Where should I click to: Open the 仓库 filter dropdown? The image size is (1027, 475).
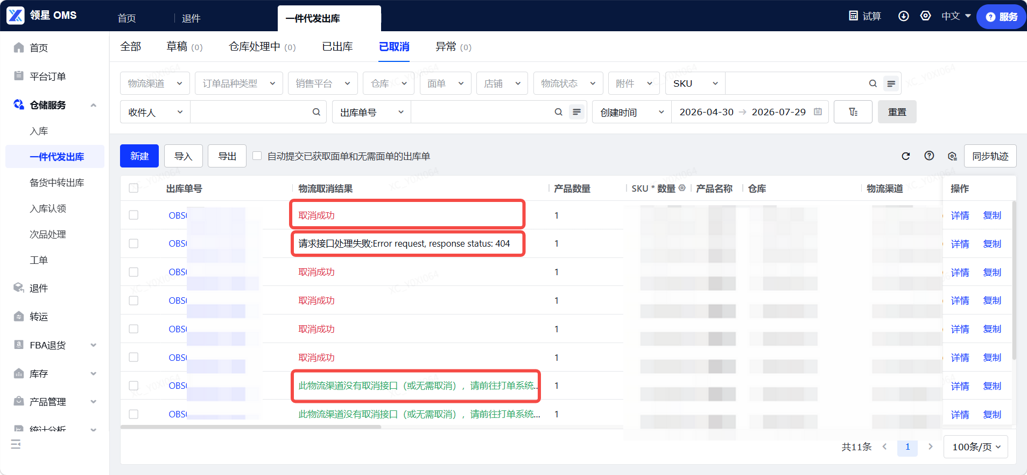[x=389, y=83]
